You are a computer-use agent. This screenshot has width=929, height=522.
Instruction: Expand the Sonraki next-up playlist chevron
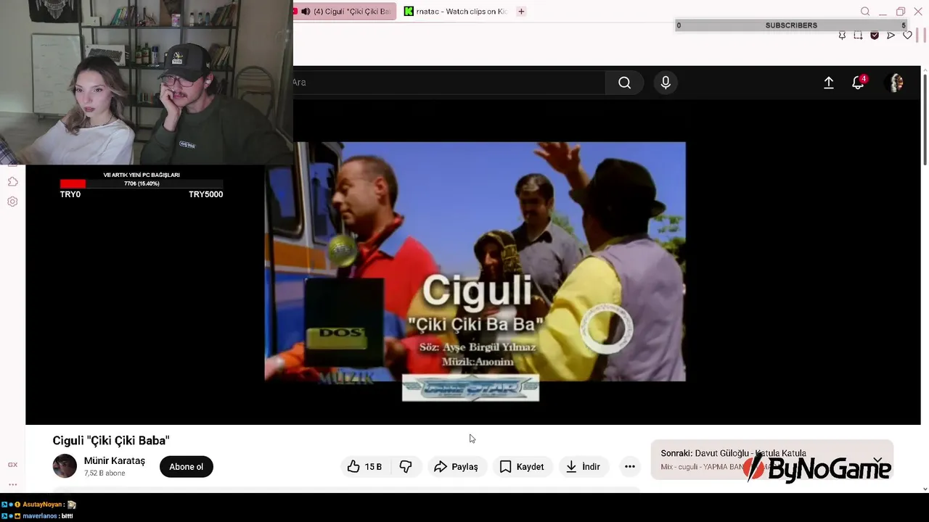(x=877, y=460)
